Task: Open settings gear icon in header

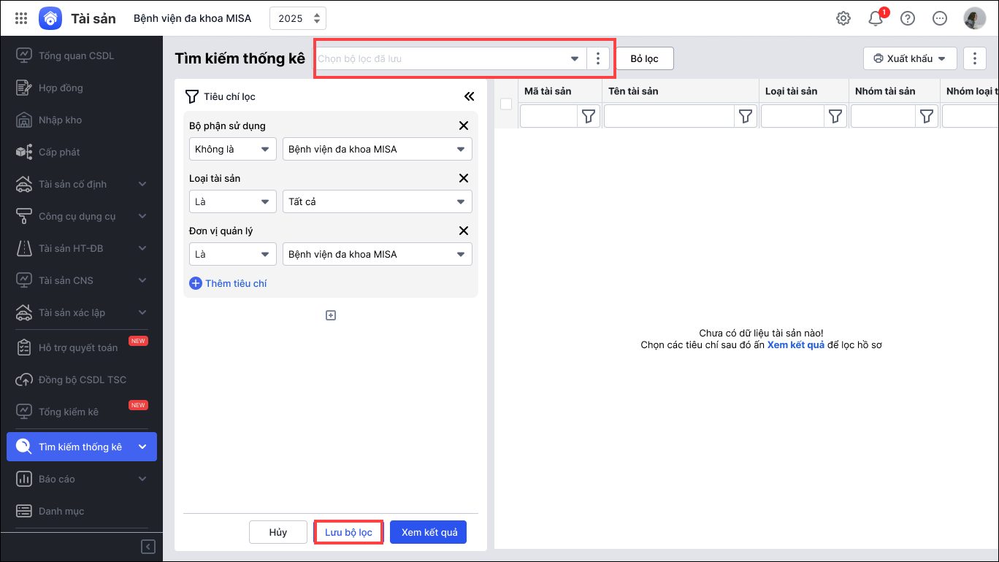Action: 843,18
